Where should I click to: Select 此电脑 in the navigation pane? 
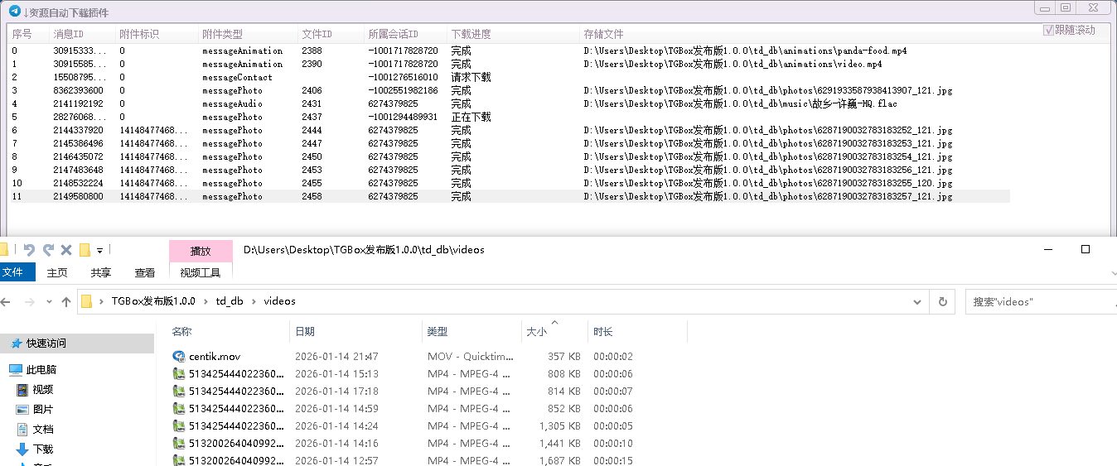(x=41, y=370)
